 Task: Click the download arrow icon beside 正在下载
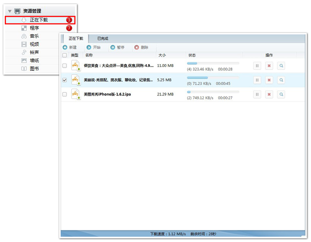coord(24,20)
